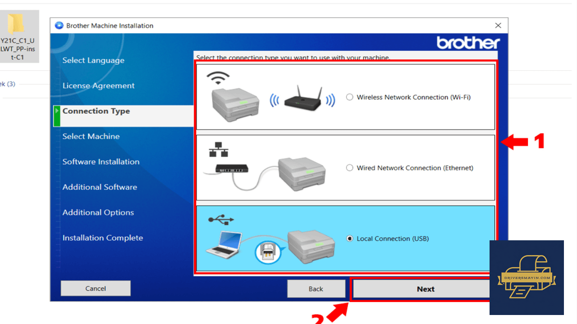This screenshot has height=324, width=577.
Task: Click the Ethernet network topology icon
Action: point(219,149)
